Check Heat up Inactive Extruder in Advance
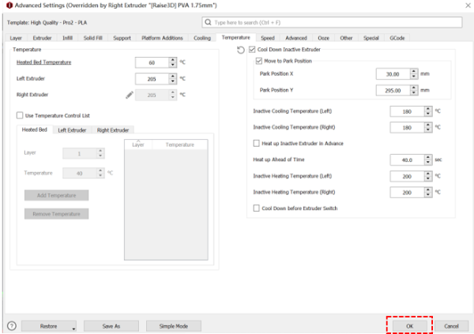This screenshot has width=474, height=334. [x=256, y=143]
